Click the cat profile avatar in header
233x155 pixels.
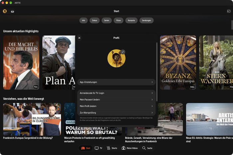point(5,11)
